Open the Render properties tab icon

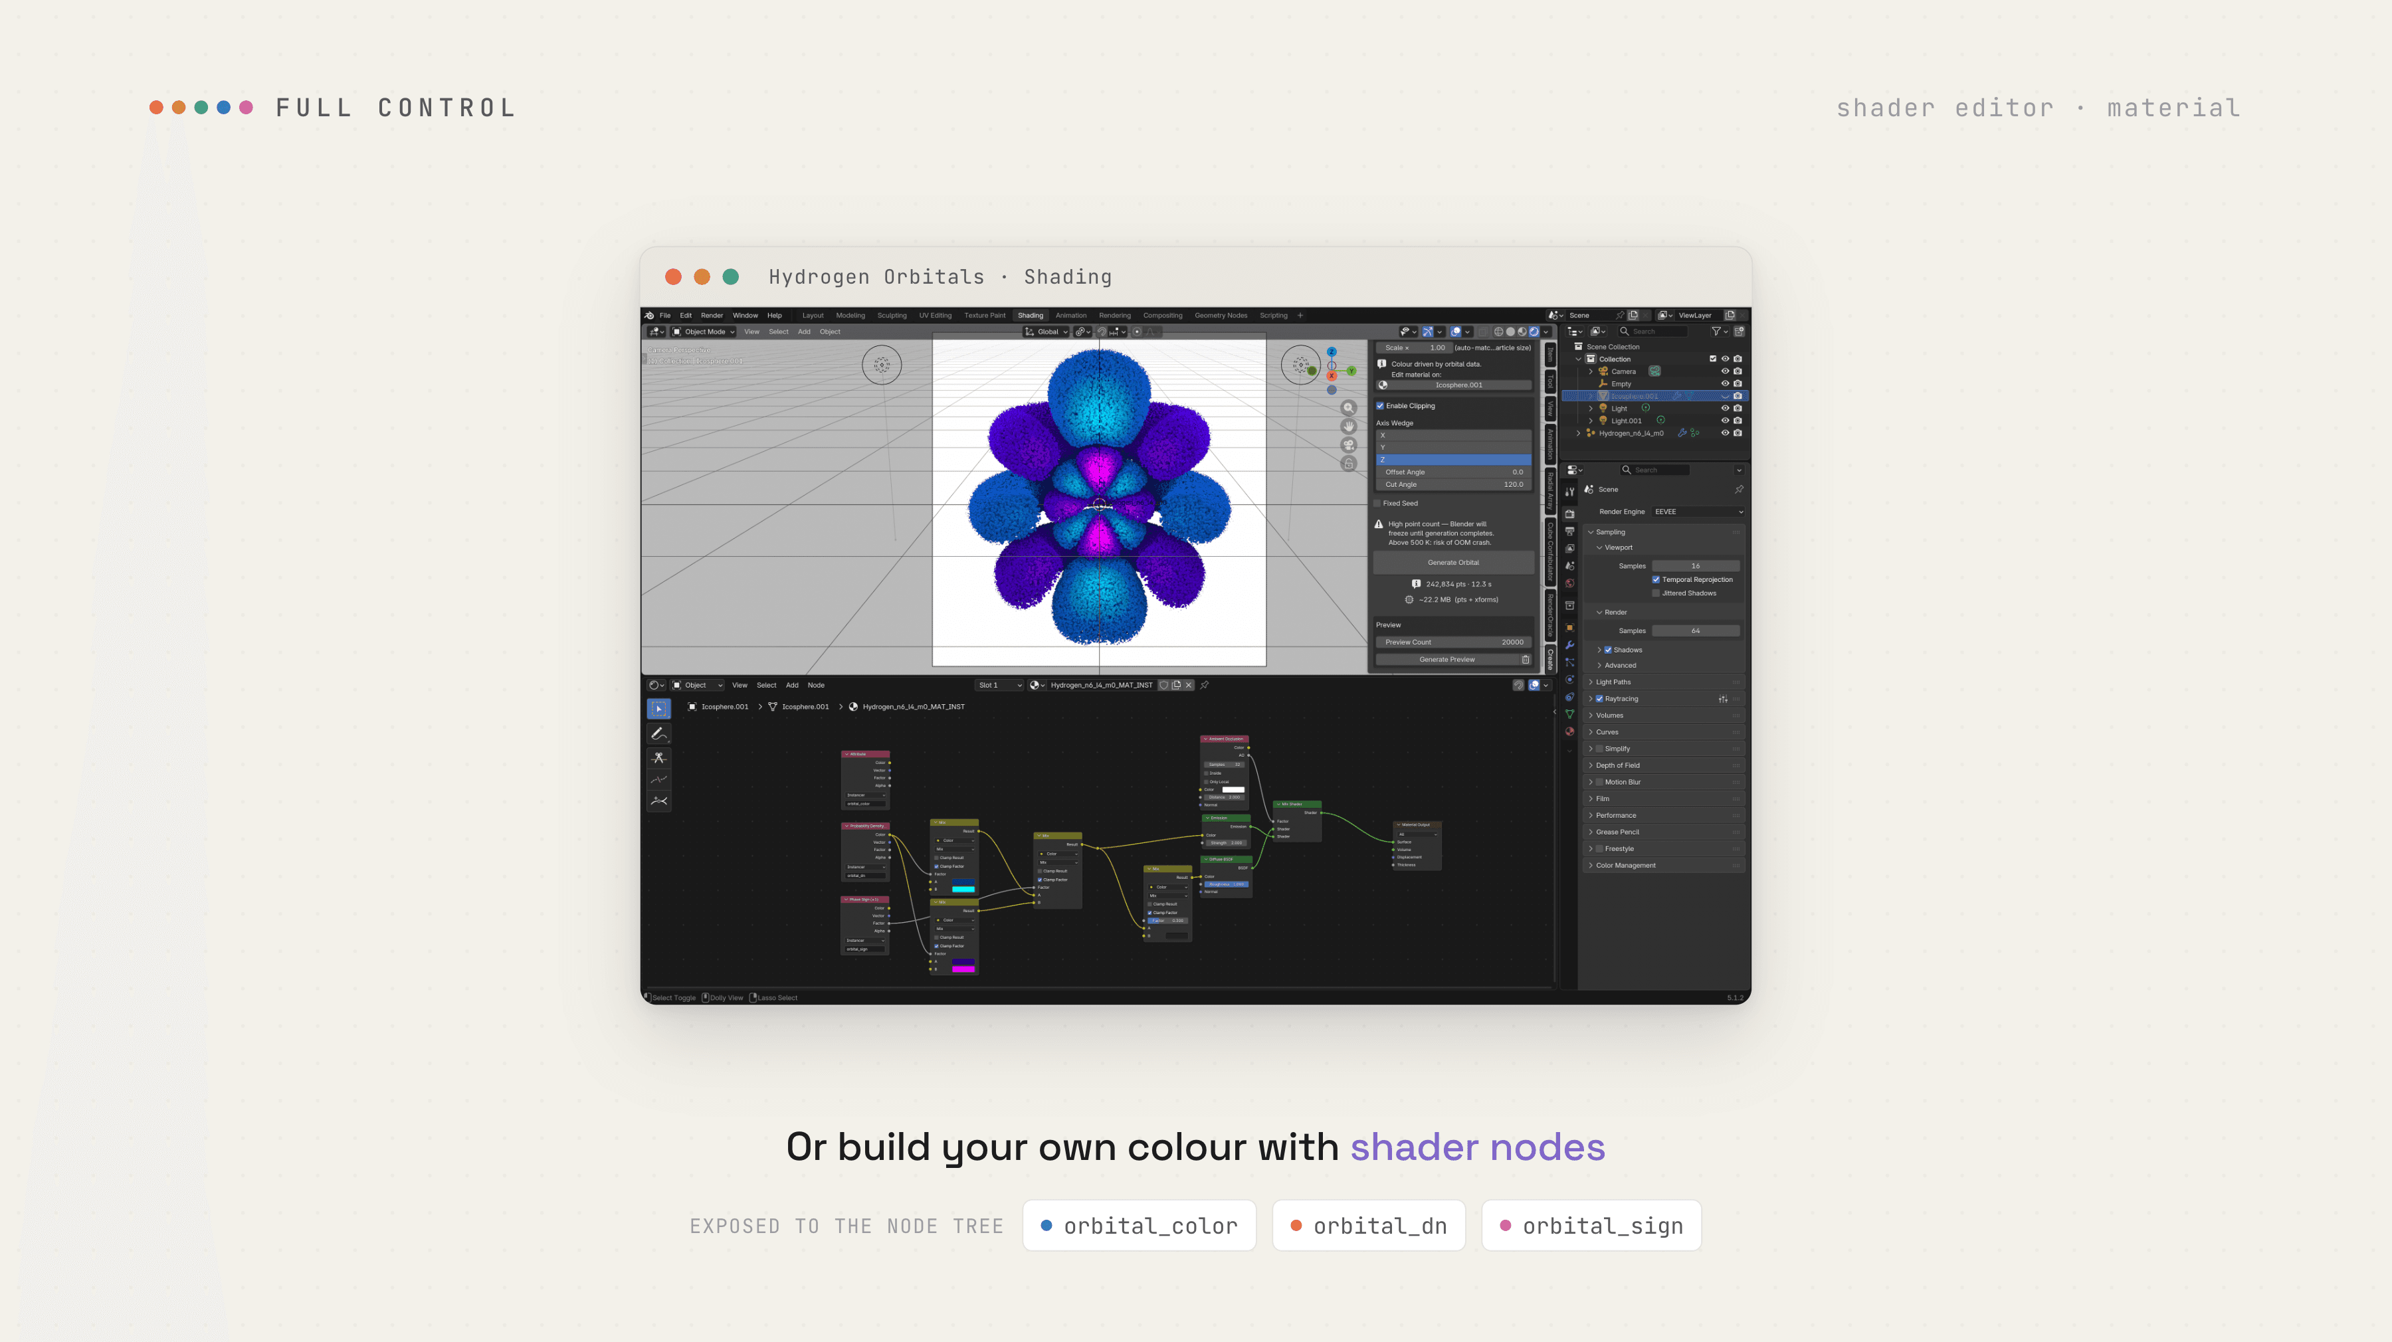1569,514
